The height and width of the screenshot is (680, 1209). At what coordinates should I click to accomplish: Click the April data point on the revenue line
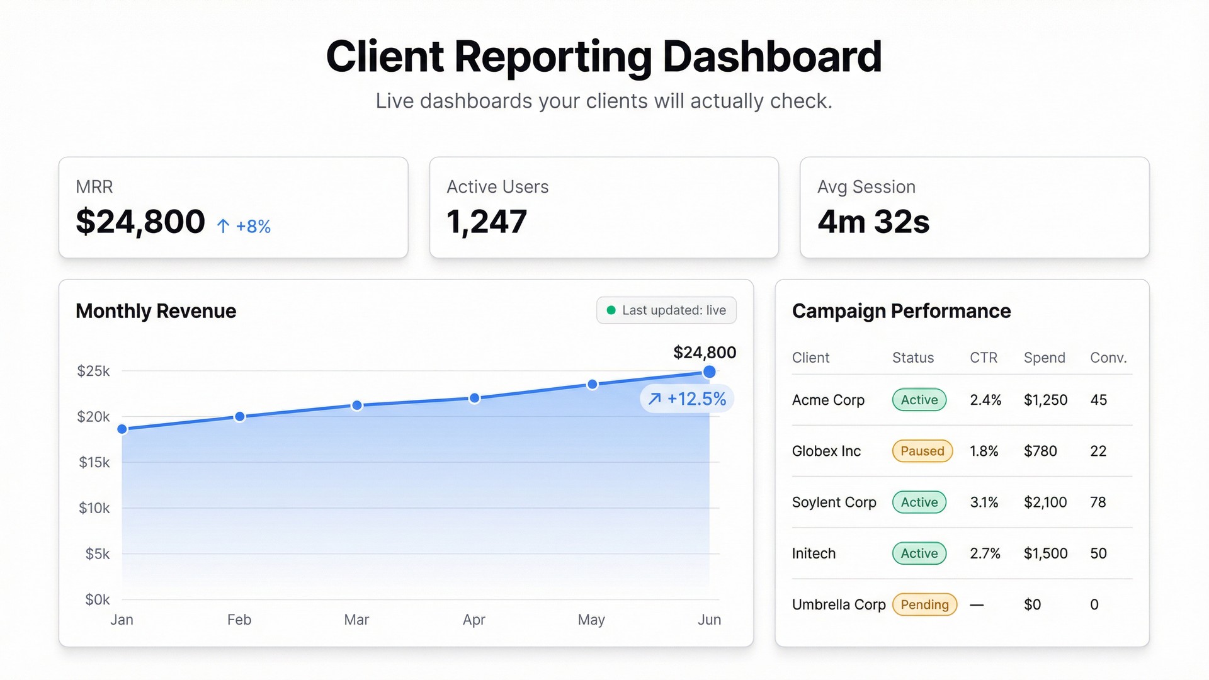(x=474, y=397)
